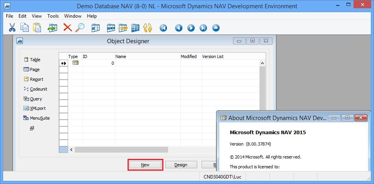This screenshot has height=184, width=374.
Task: Click the Type column header
Action: [x=73, y=56]
